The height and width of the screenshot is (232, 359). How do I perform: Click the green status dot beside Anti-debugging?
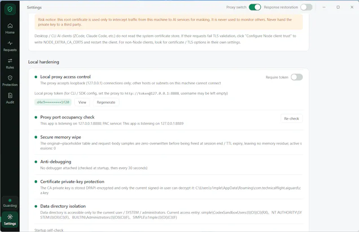[x=36, y=162]
